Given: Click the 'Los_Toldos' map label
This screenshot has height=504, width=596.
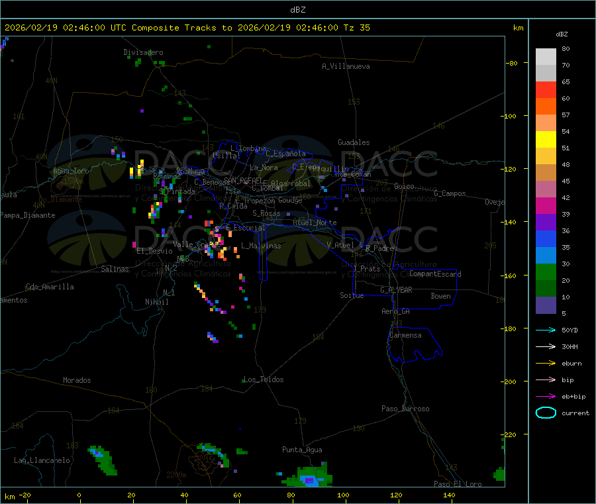Looking at the screenshot, I should point(264,379).
